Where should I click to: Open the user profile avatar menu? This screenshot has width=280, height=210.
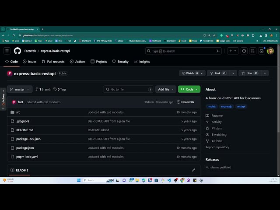270,51
